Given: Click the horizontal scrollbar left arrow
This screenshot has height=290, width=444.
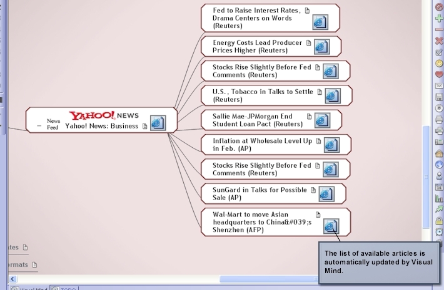Looking at the screenshot, I should [13, 279].
